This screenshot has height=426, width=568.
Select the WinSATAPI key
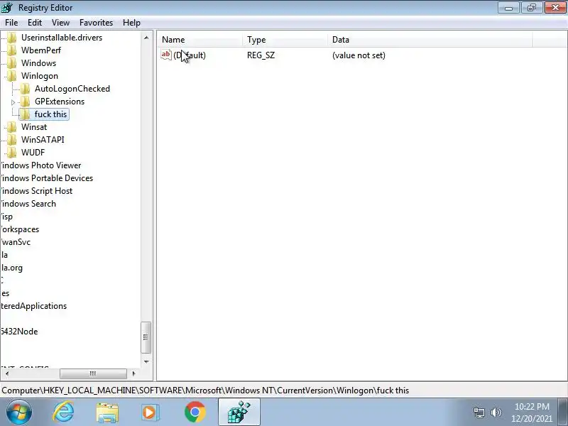[43, 140]
